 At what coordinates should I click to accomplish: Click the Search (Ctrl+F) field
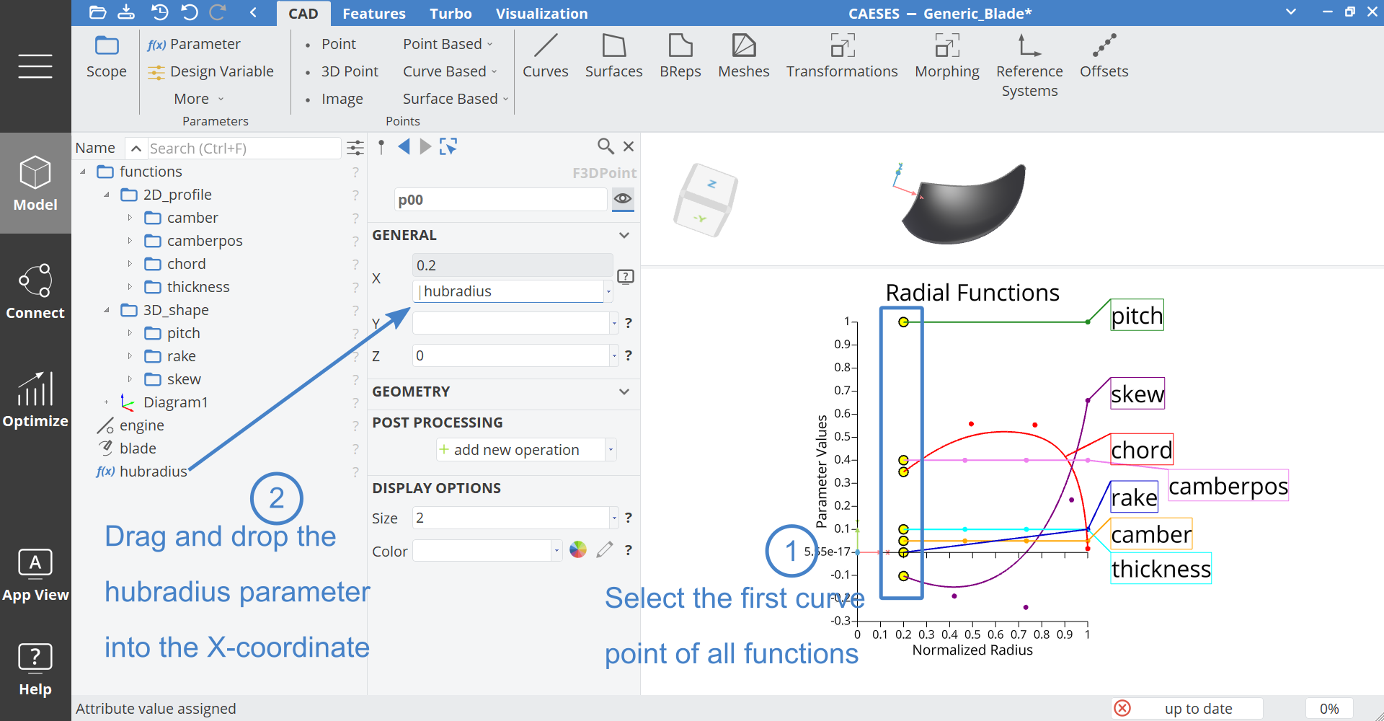(243, 149)
